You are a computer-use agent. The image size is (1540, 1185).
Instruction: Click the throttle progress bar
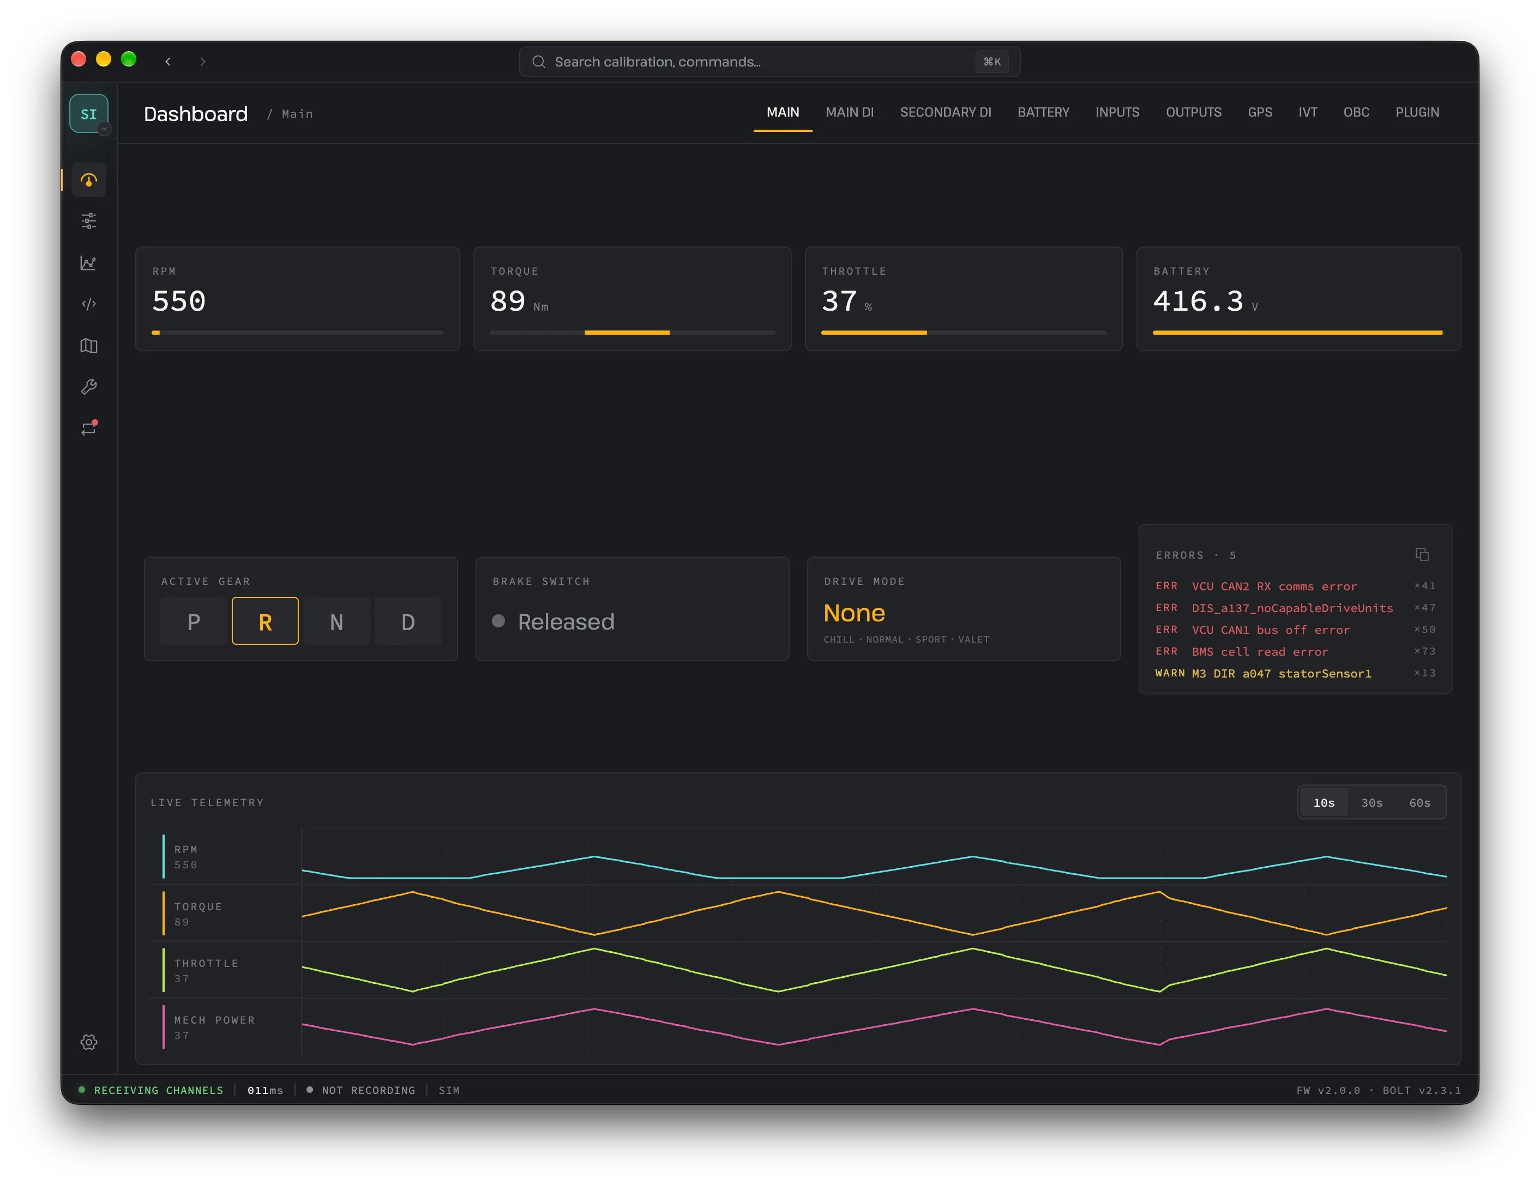coord(963,332)
